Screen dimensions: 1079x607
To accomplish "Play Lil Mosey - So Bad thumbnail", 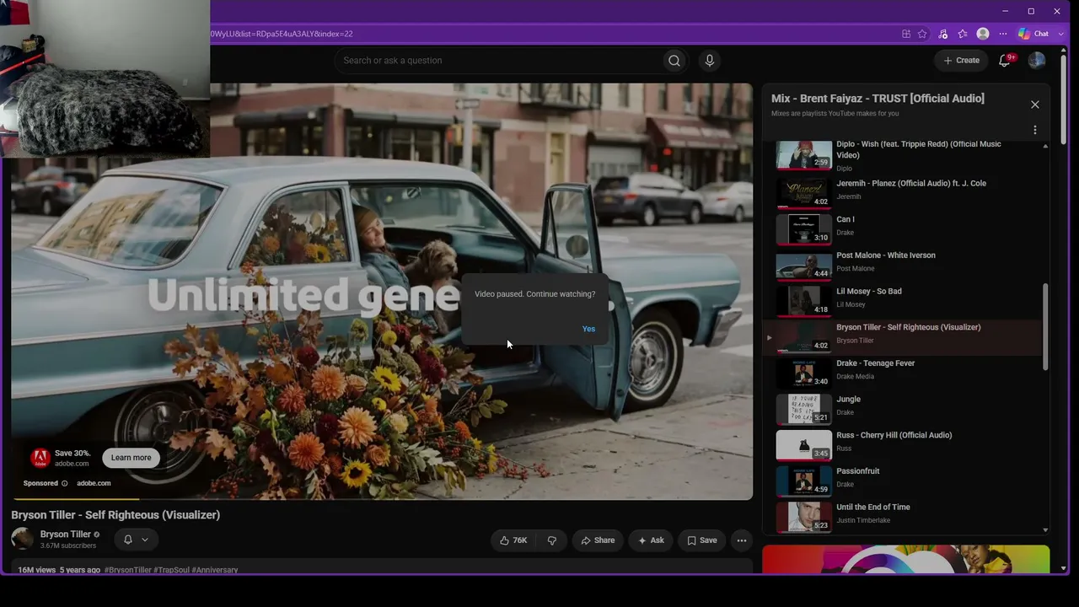I will point(803,301).
